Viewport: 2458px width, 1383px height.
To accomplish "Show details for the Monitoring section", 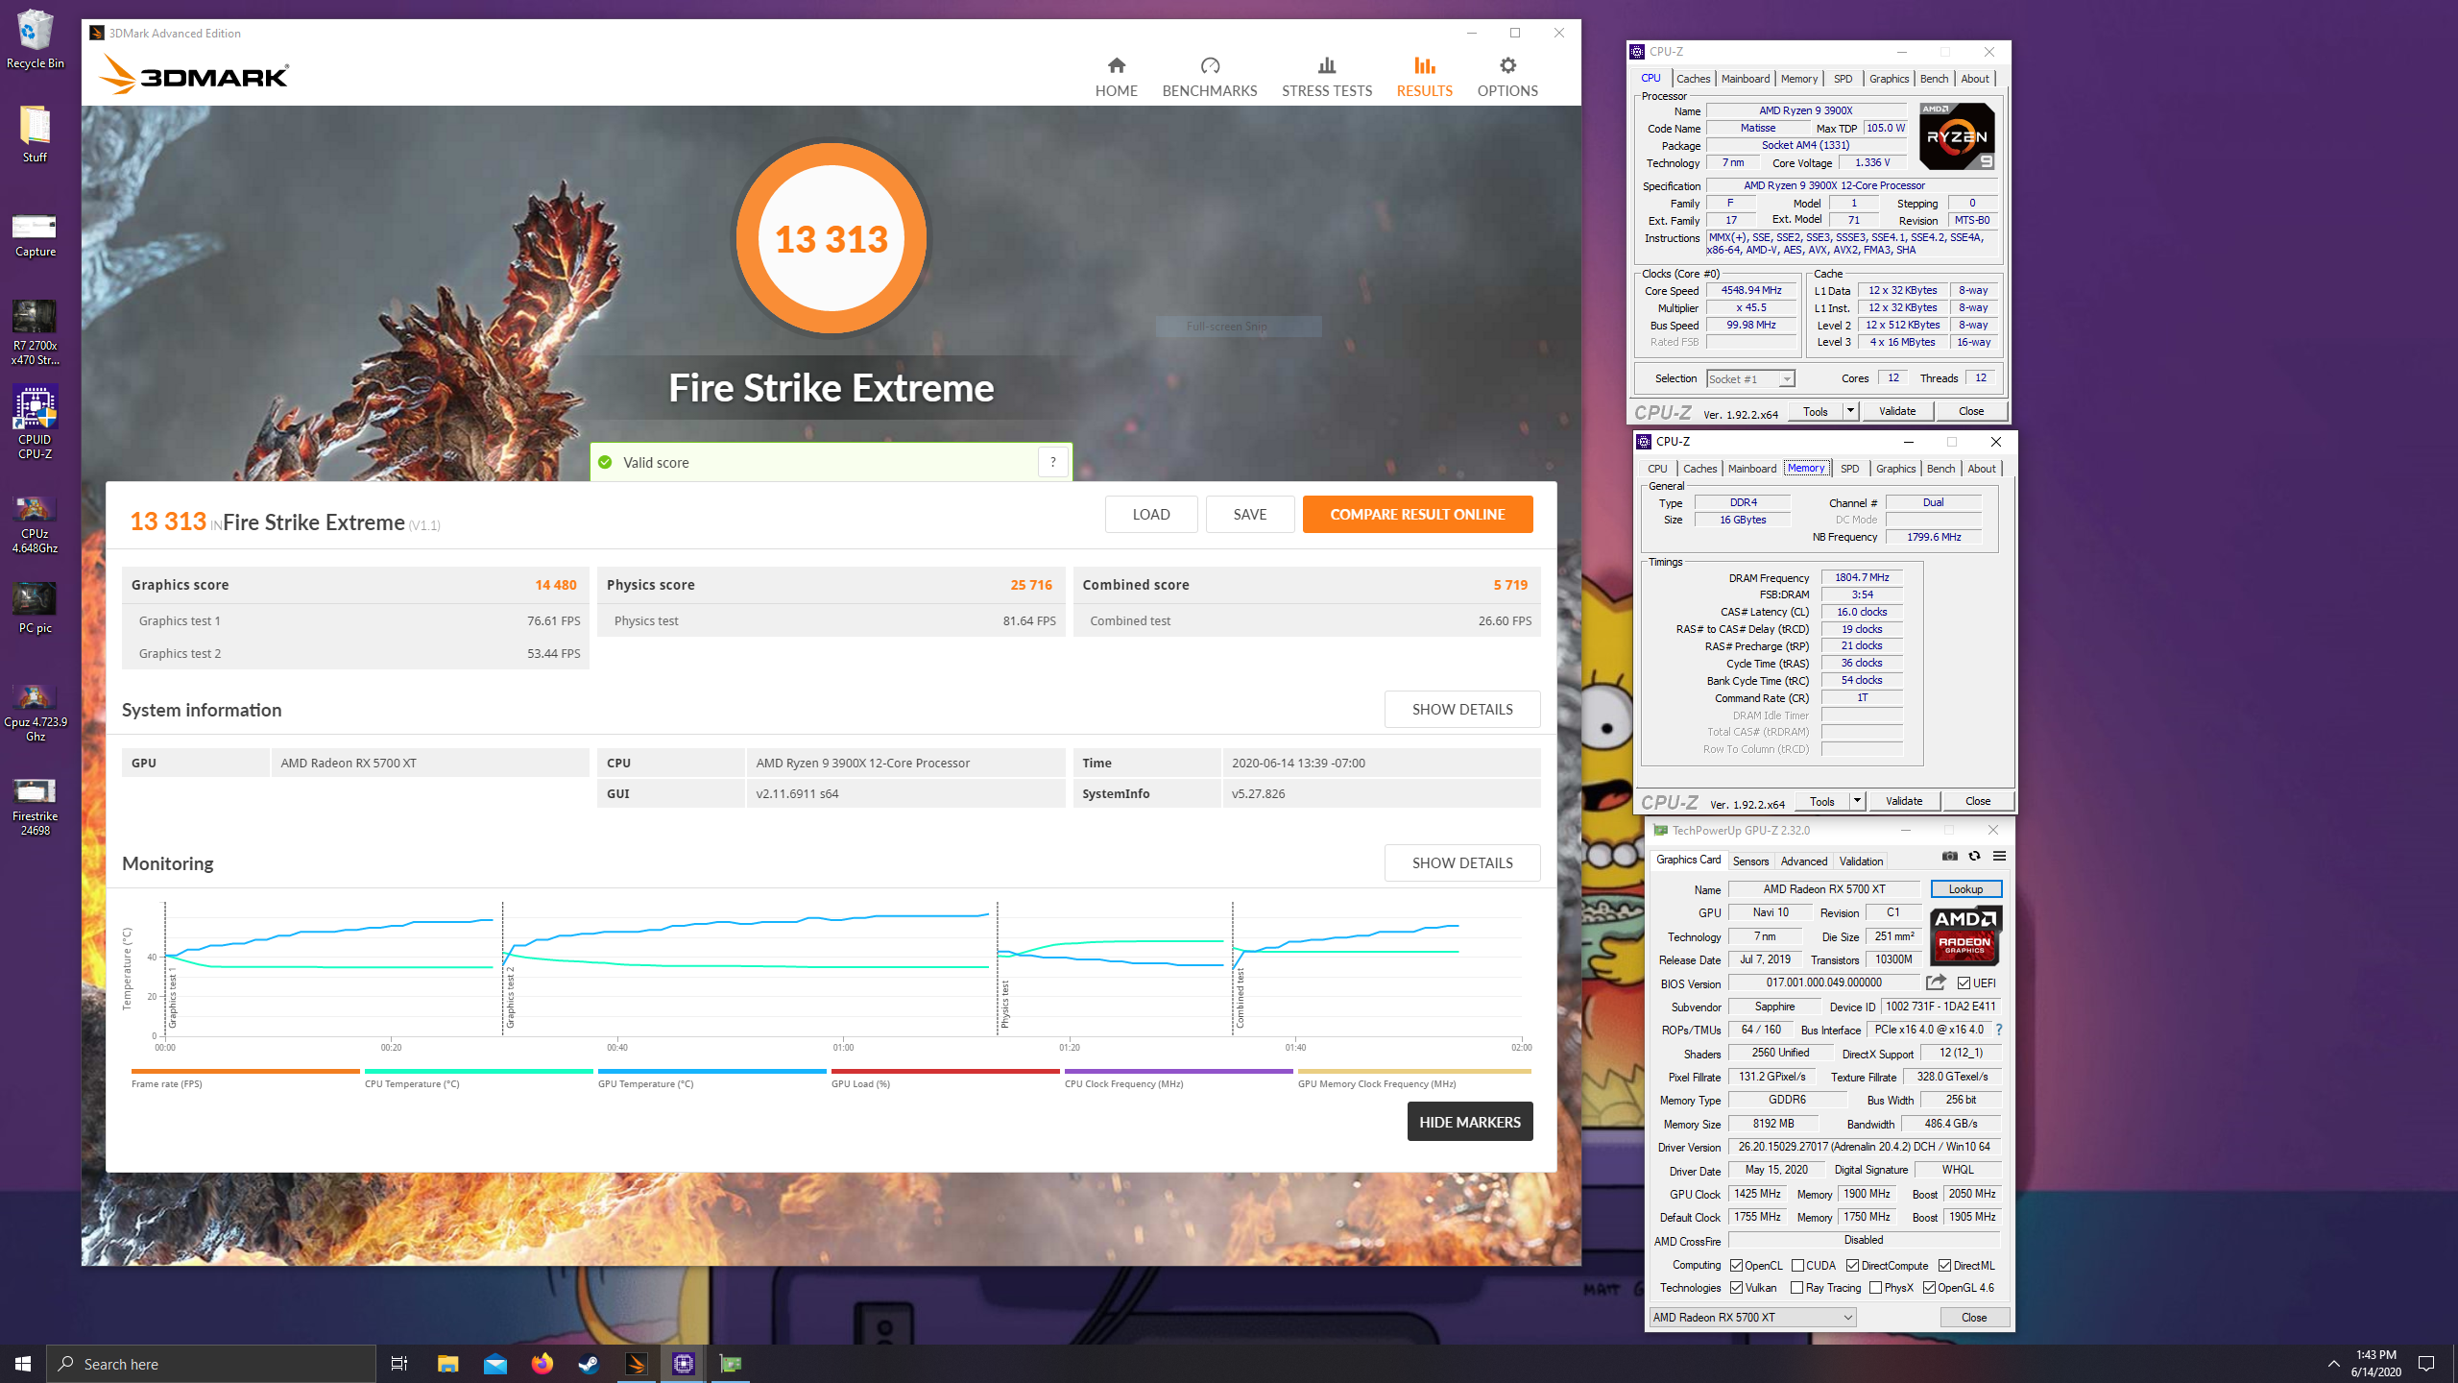I will pos(1462,862).
